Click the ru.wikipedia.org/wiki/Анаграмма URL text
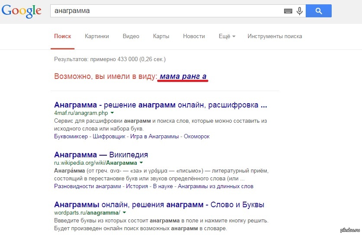 pyautogui.click(x=96, y=163)
